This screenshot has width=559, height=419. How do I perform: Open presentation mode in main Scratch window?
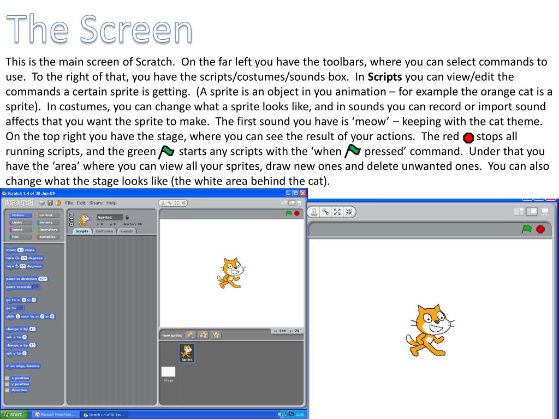(x=300, y=203)
